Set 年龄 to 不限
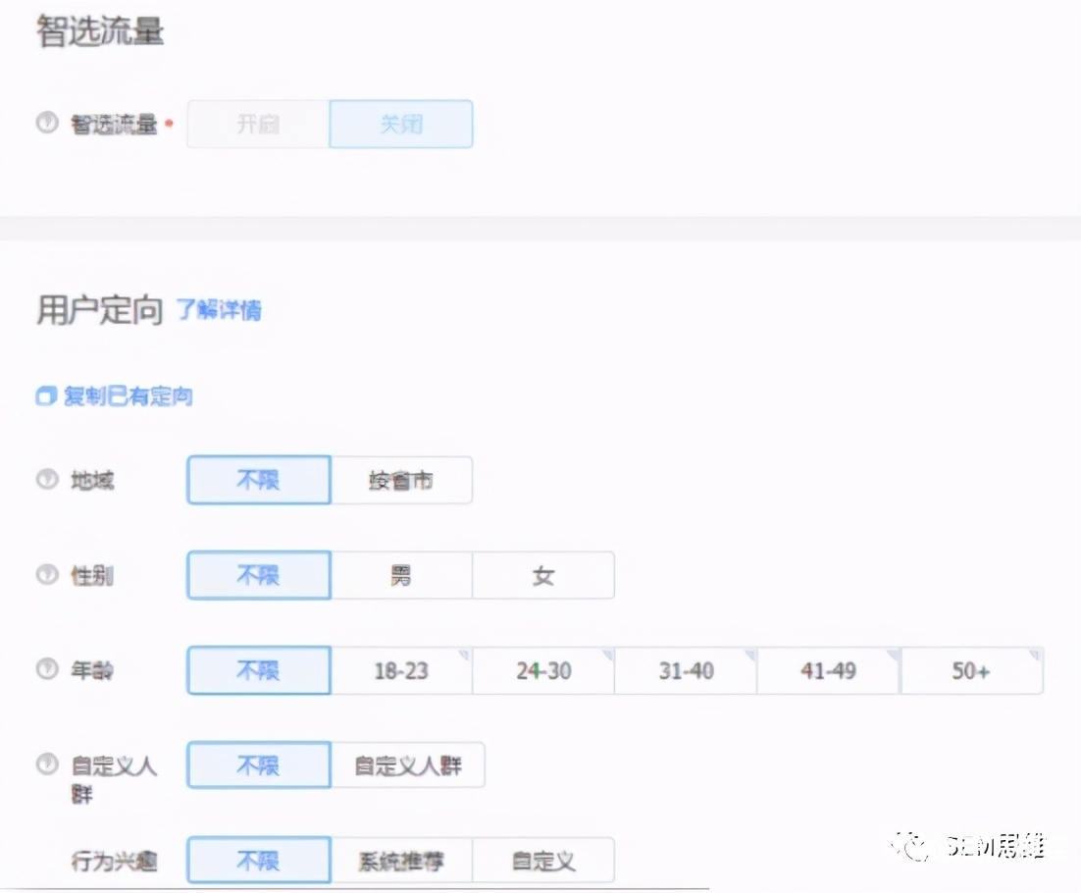The height and width of the screenshot is (893, 1081). pyautogui.click(x=259, y=670)
